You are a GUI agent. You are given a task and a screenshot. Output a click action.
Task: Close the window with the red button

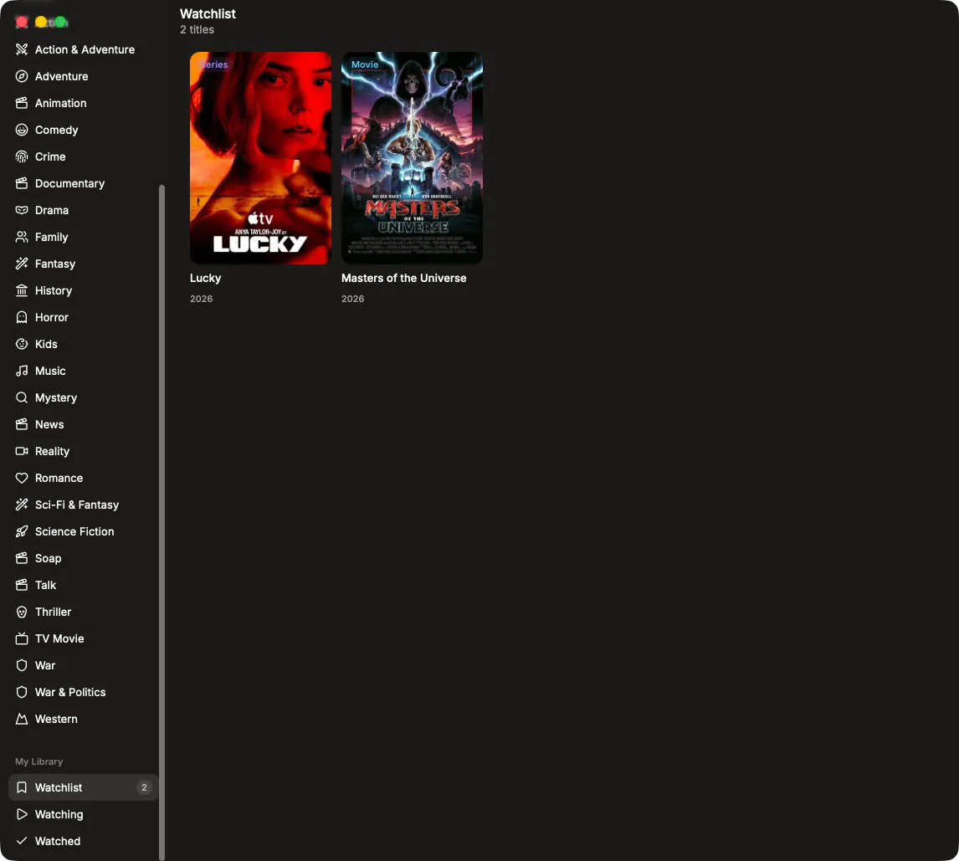click(x=22, y=22)
